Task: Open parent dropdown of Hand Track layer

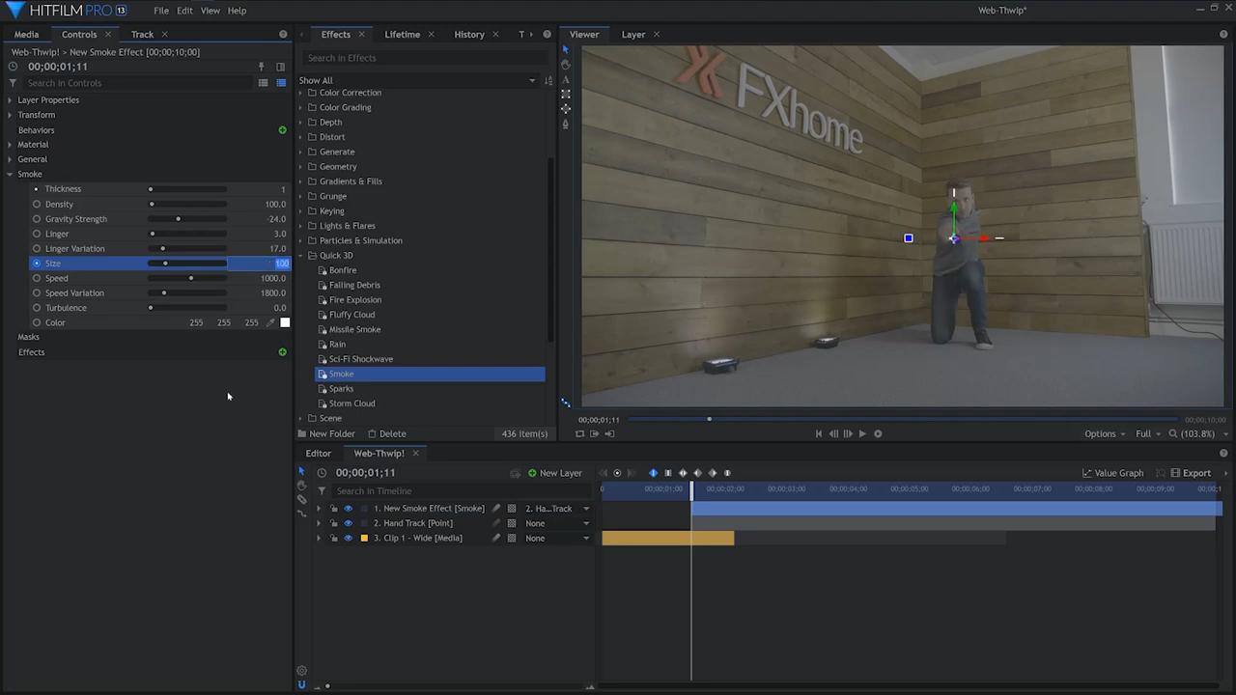Action: point(558,523)
